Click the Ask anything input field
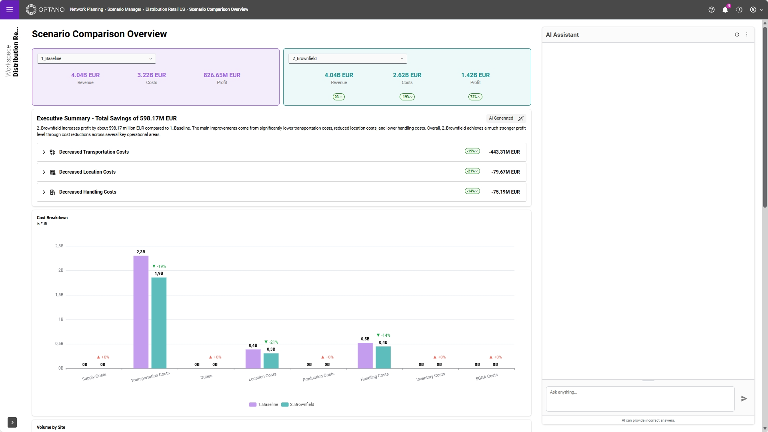Viewport: 768px width, 432px height. (640, 398)
